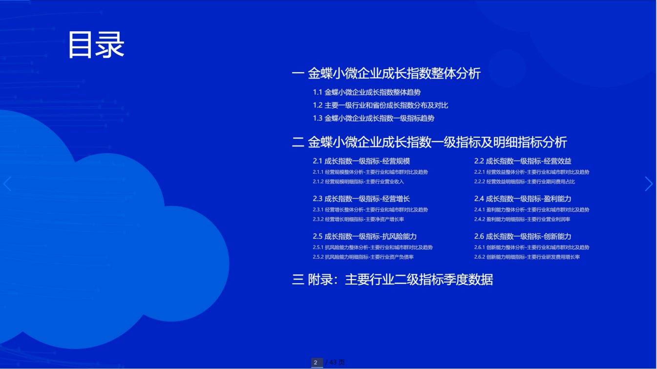Select 2.3.2 经营增长明细指标-主要净资产增长率
Viewport: 657px width, 369px height.
pos(359,219)
